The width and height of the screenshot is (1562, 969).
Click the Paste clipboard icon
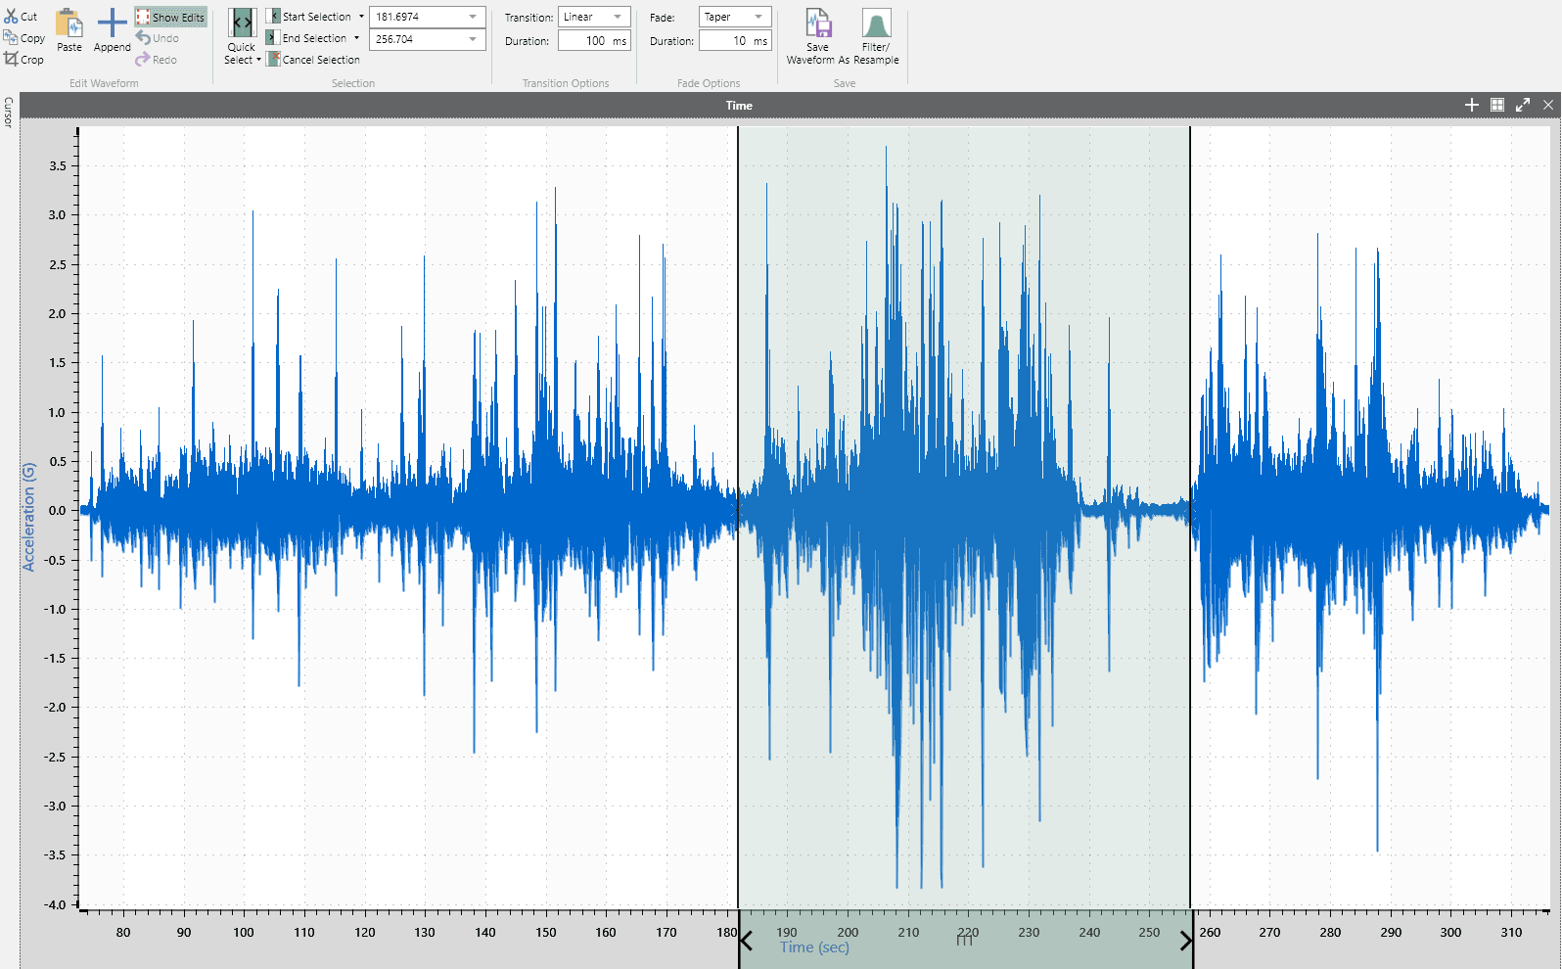[x=69, y=23]
